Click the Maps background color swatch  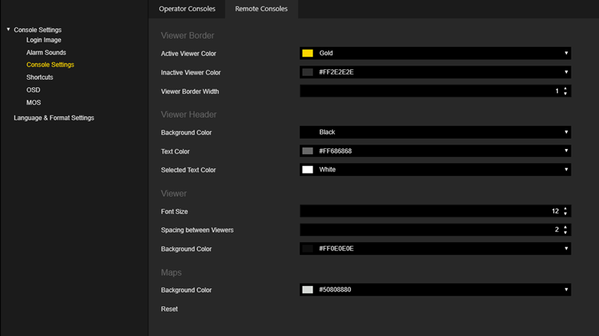(307, 290)
